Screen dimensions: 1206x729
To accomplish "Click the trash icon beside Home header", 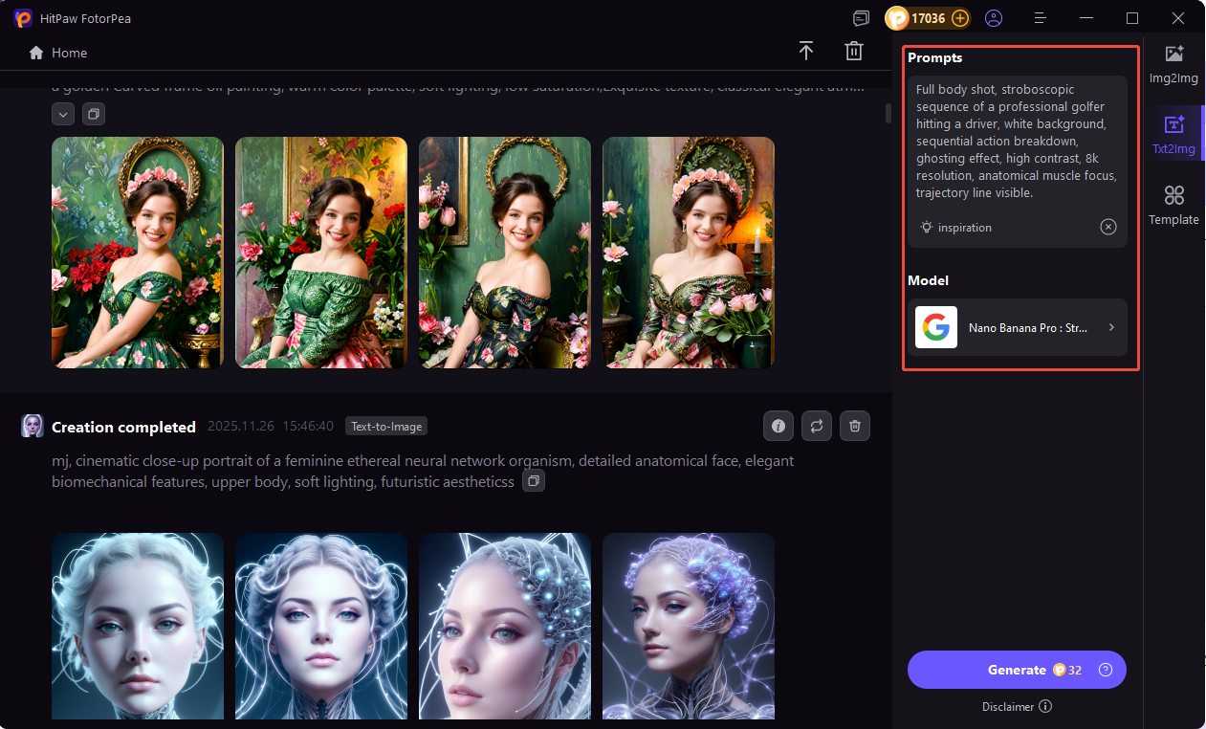I will click(853, 52).
